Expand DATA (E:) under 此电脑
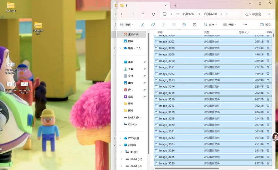278x170 pixels. click(x=122, y=166)
